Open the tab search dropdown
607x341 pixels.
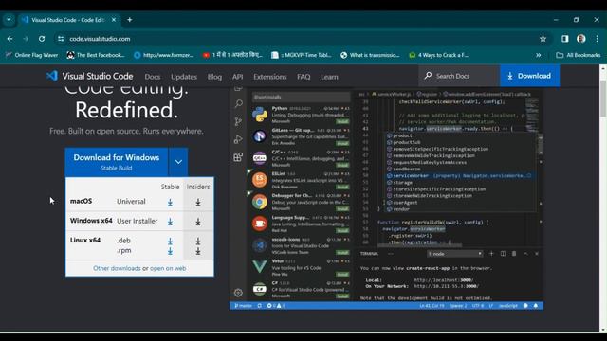[x=9, y=20]
